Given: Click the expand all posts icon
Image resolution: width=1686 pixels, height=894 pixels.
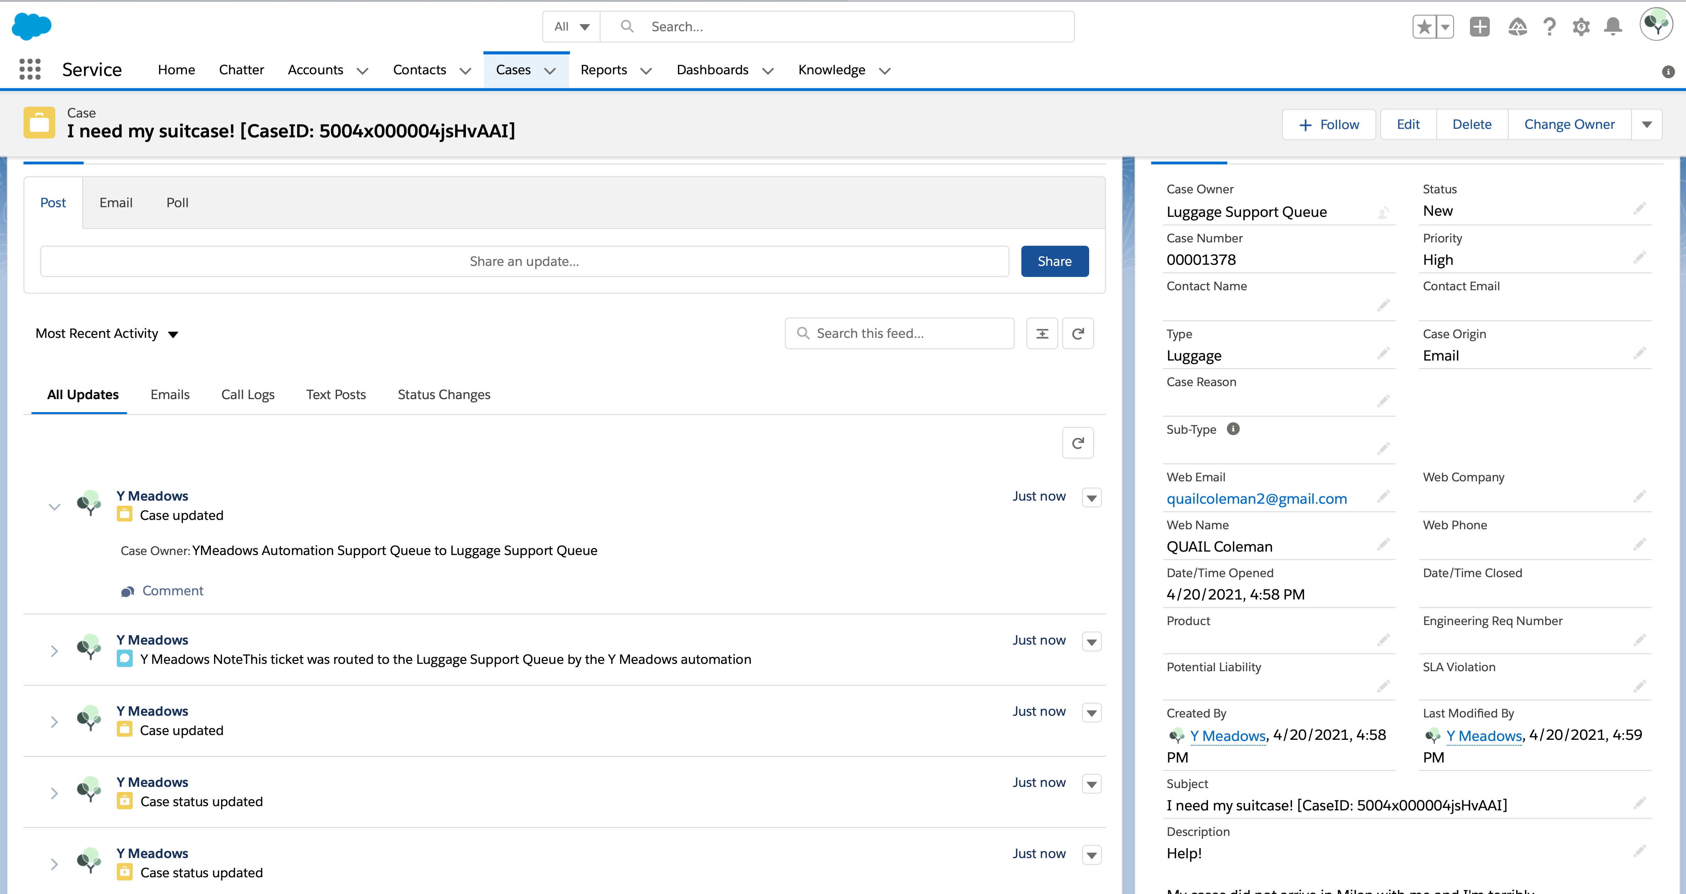Looking at the screenshot, I should click(1042, 334).
